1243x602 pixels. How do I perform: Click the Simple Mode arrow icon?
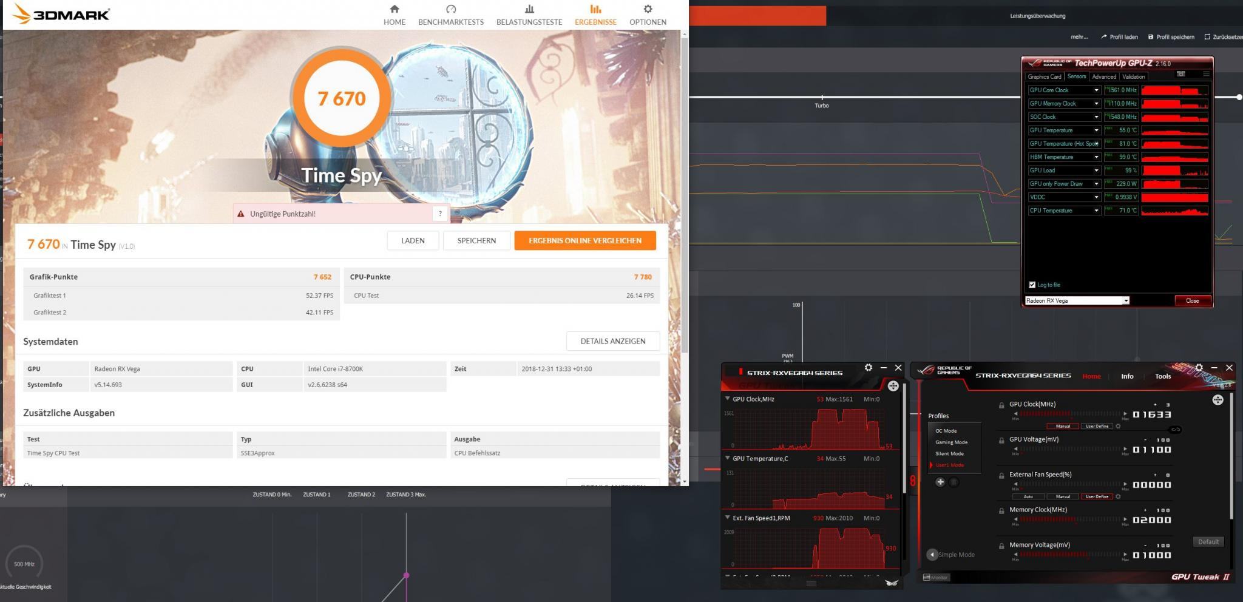[x=932, y=555]
